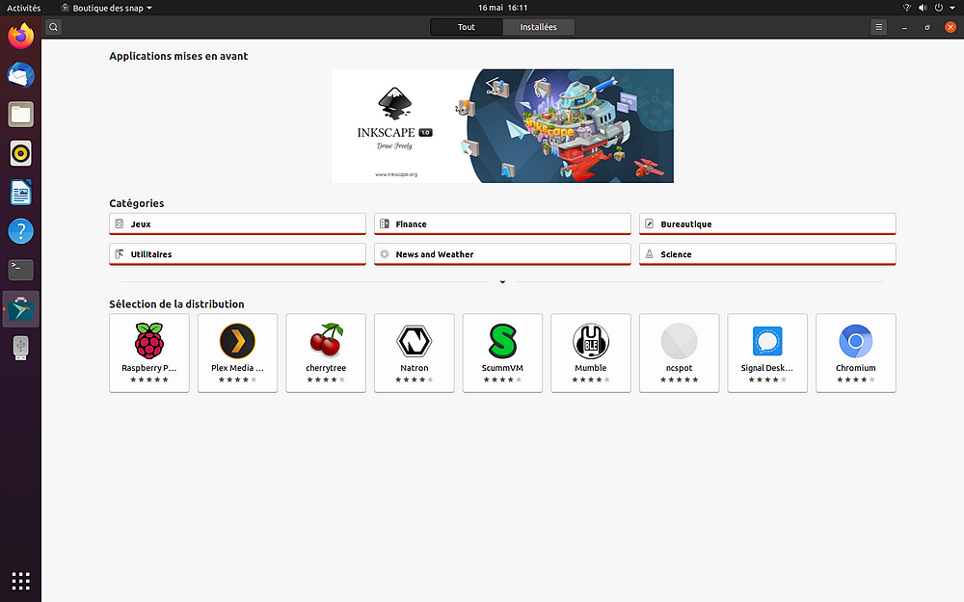Select the Raspberry Pi app icon

point(149,341)
